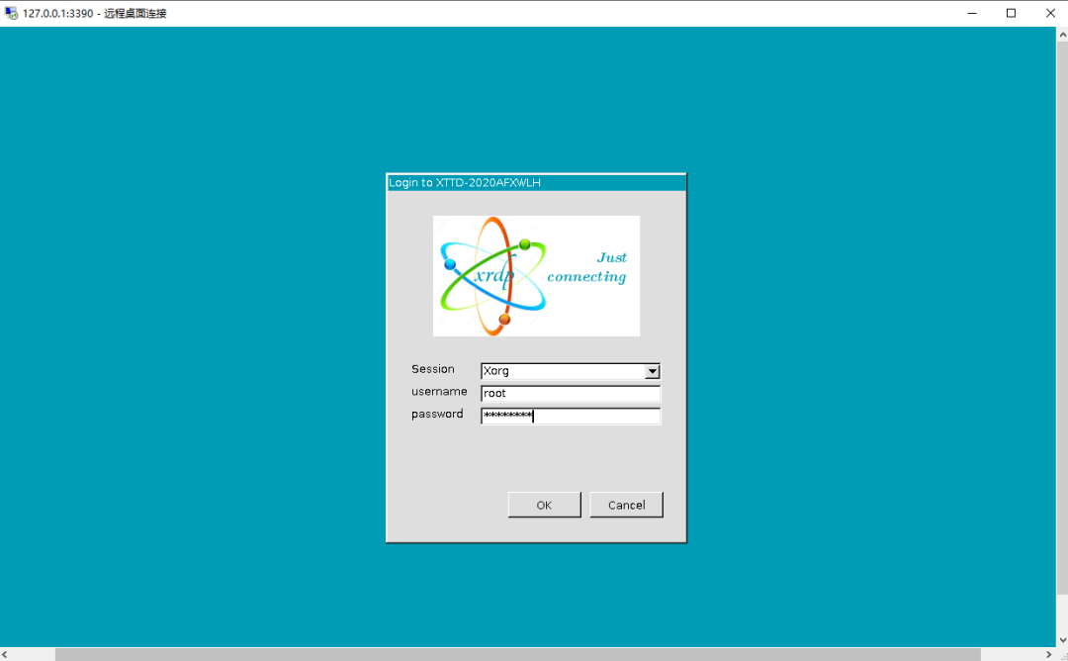Click the horizontal scrollbar right arrow
This screenshot has width=1068, height=661.
(x=1049, y=654)
